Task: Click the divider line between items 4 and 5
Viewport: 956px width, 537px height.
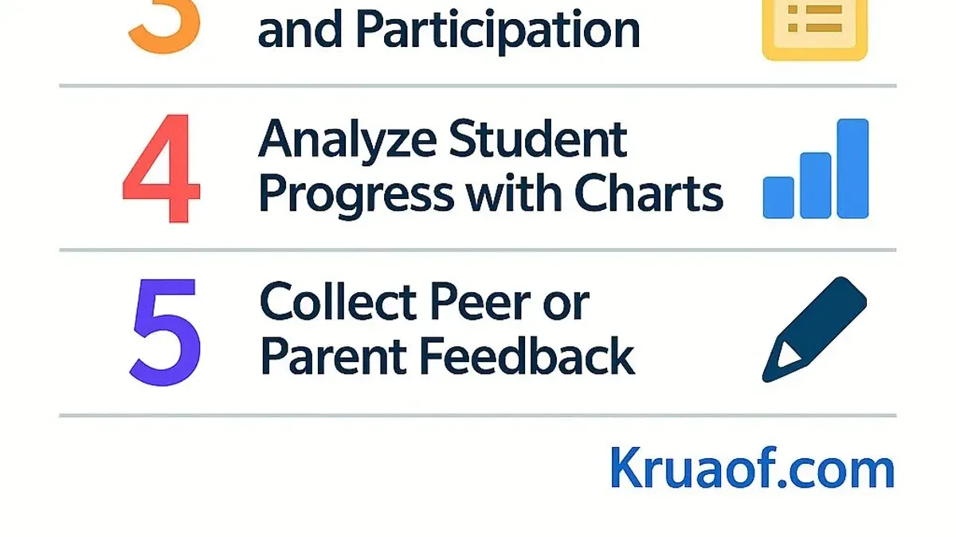Action: 478,250
